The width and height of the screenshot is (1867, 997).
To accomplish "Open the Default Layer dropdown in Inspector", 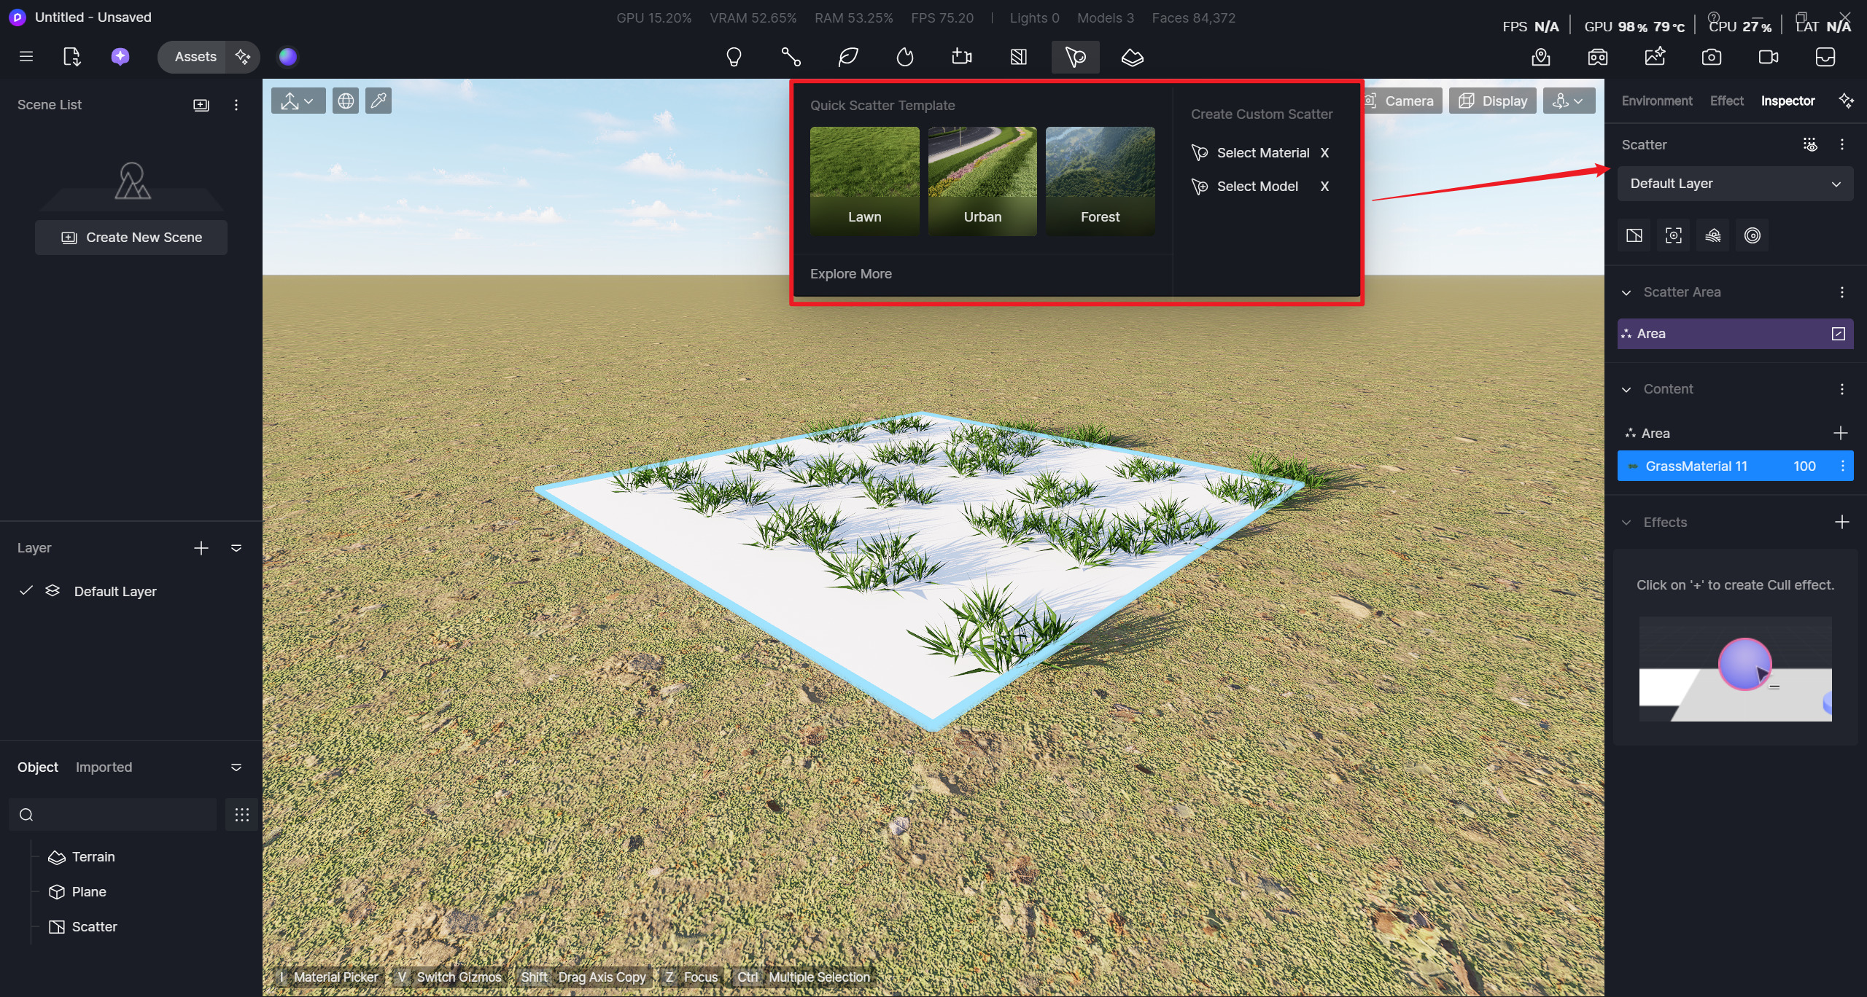I will click(1734, 184).
